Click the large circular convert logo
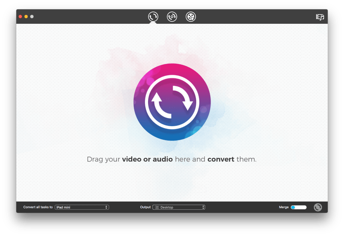 point(172,102)
